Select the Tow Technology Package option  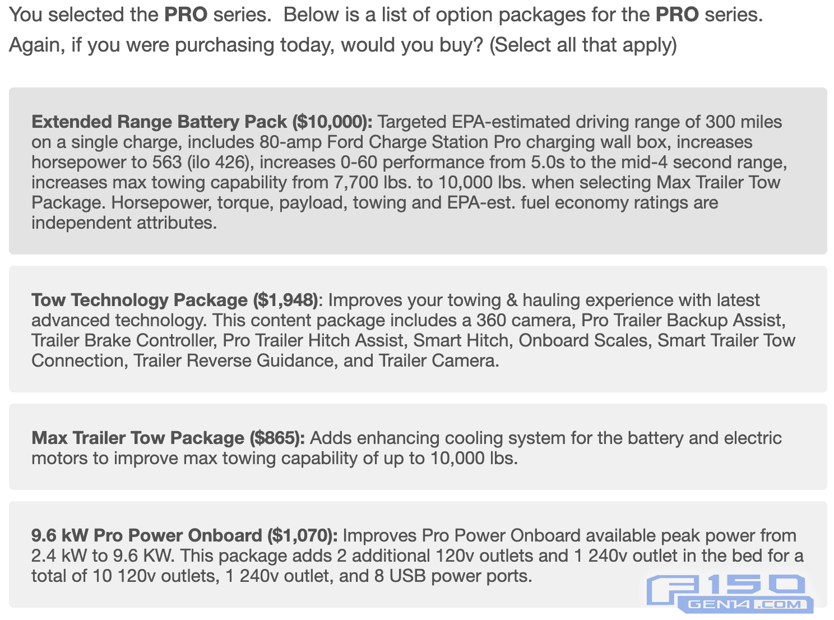click(418, 329)
